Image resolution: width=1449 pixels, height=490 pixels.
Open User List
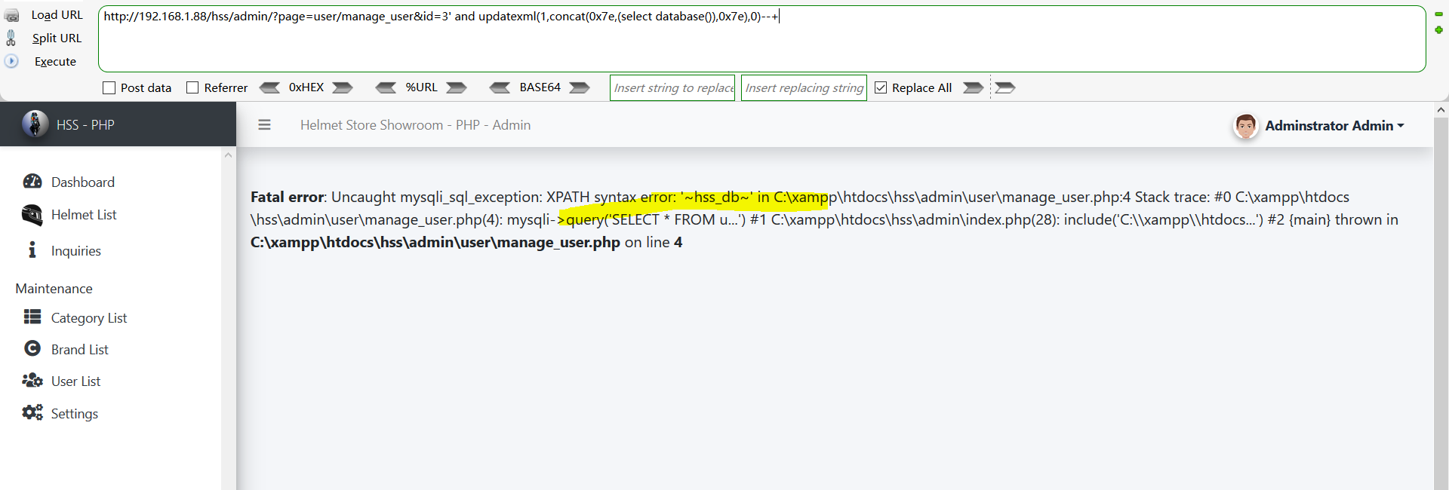[75, 381]
